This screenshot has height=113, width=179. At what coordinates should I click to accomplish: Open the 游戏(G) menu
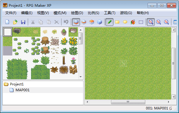[126, 13]
